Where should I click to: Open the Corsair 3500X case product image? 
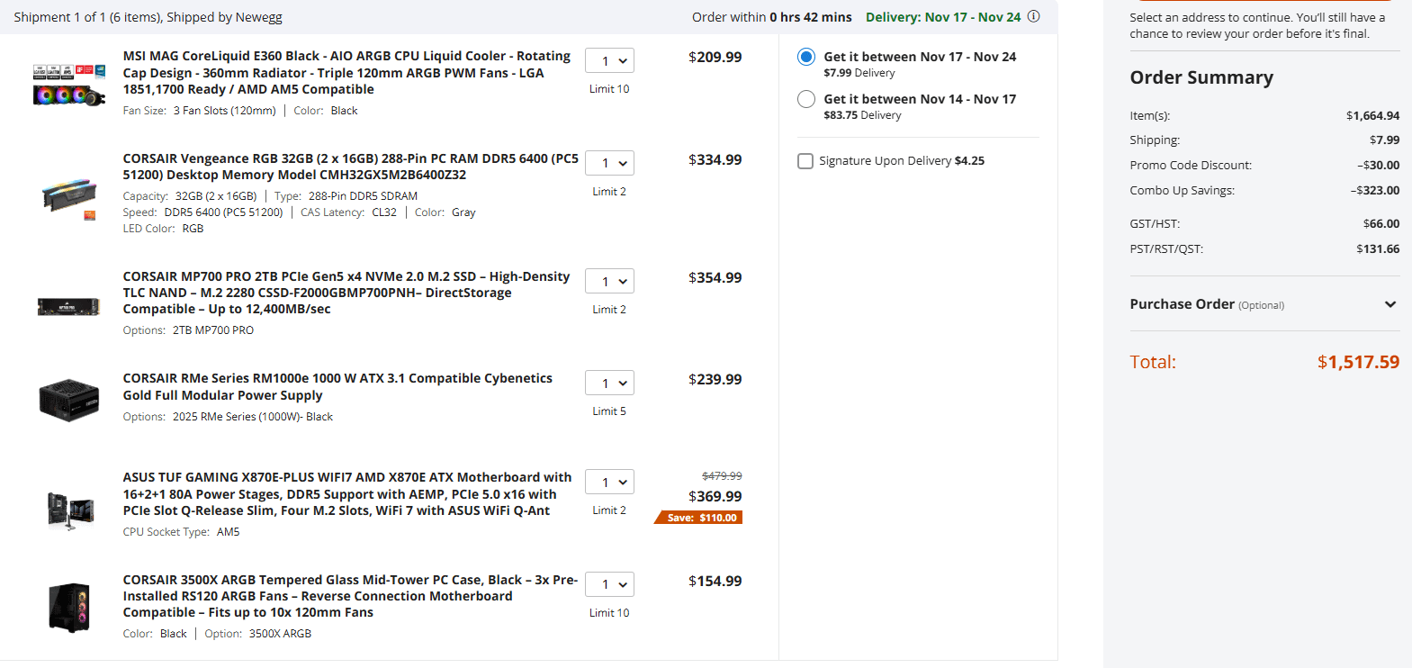(x=69, y=607)
